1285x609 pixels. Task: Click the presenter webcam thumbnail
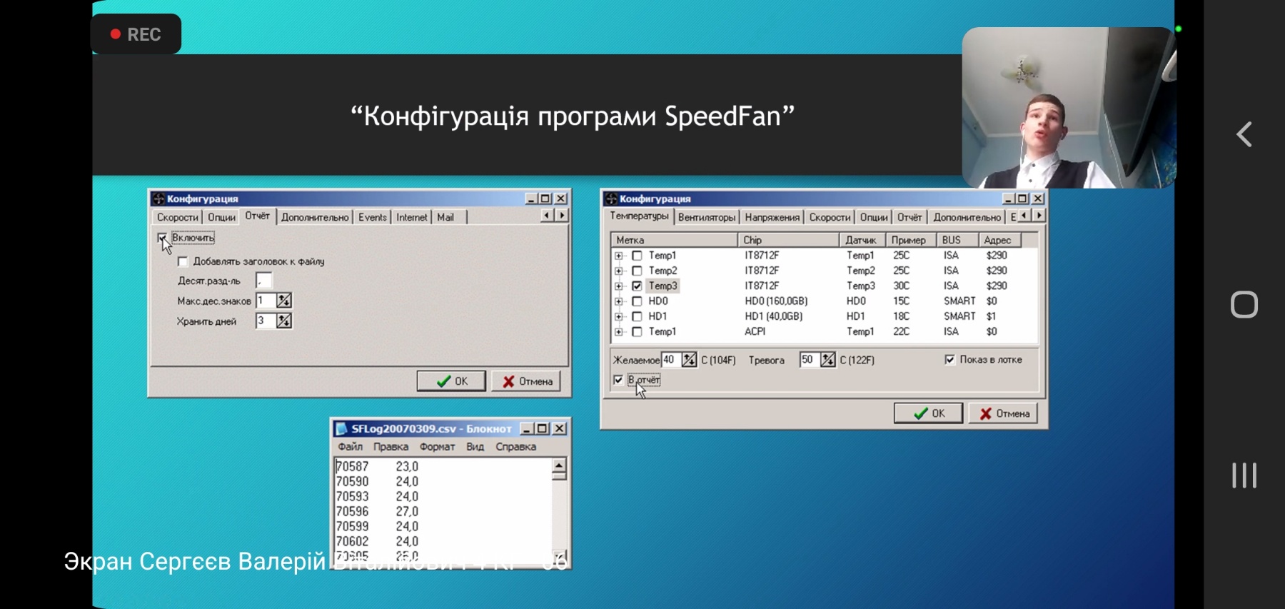pyautogui.click(x=1068, y=108)
